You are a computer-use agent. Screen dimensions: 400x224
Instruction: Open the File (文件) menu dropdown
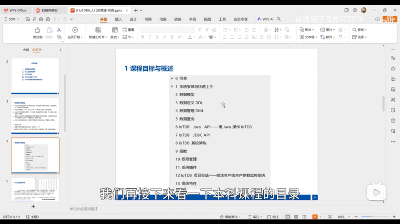click(x=11, y=19)
